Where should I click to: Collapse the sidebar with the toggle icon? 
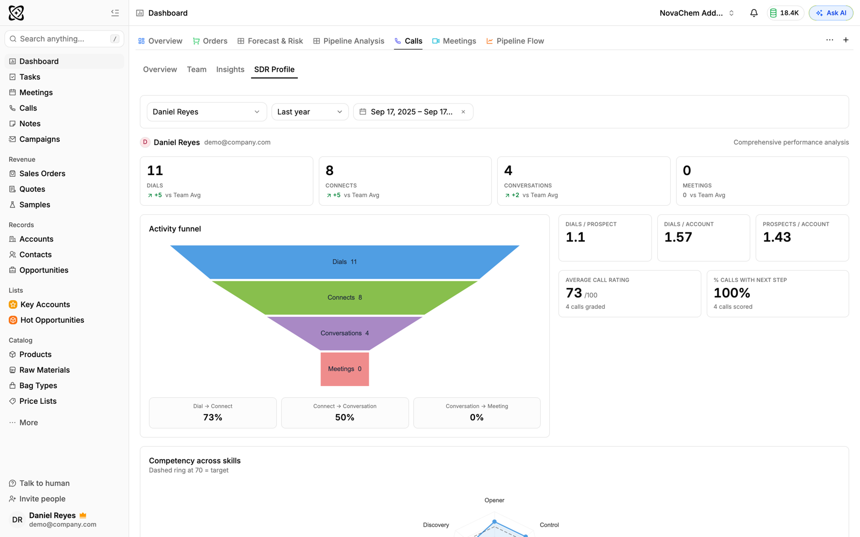pos(115,13)
